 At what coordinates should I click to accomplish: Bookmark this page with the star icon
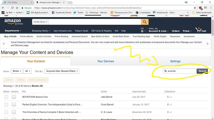point(195,8)
